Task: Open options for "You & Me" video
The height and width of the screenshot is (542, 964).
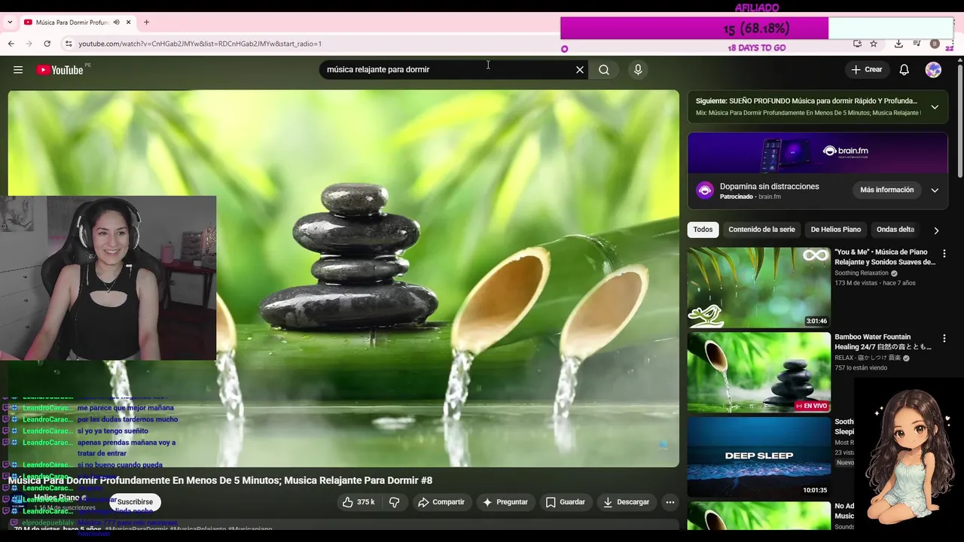Action: click(944, 254)
